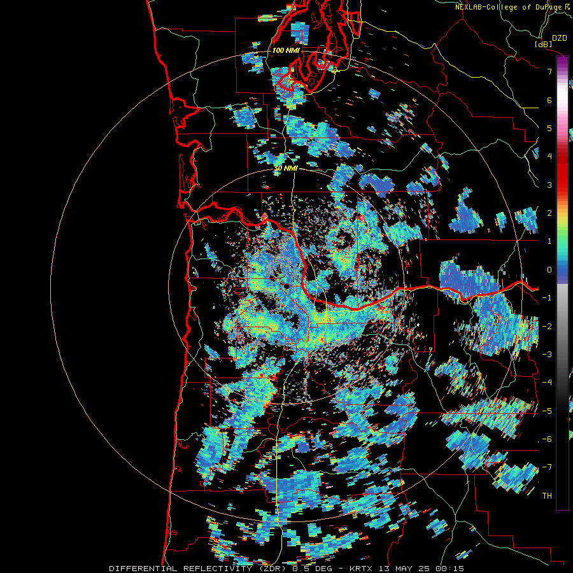Click the 50 NMI range ring label
The width and height of the screenshot is (573, 573).
coord(286,169)
